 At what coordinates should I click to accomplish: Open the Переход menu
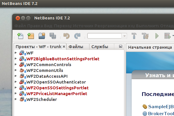click(63, 26)
